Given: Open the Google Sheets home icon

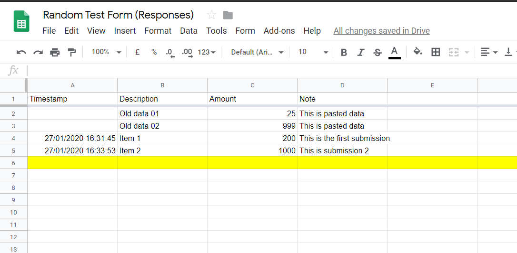Looking at the screenshot, I should 22,22.
